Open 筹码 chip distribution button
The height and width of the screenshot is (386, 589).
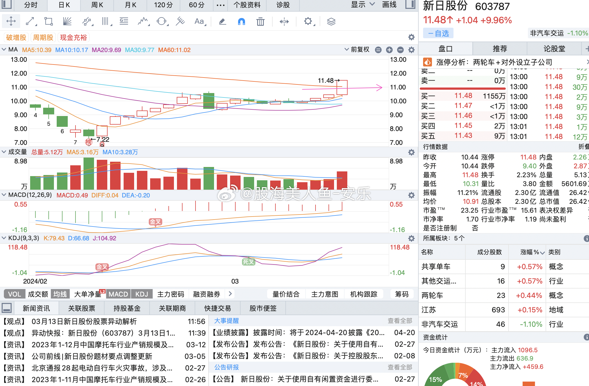(402, 294)
